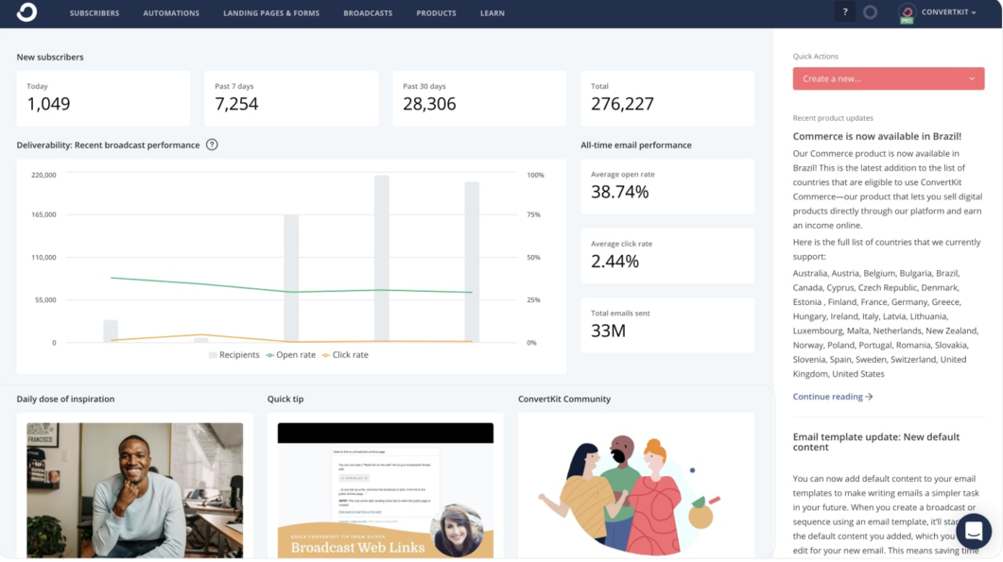The height and width of the screenshot is (562, 1003).
Task: Click the Continue reading arrow icon
Action: pos(869,397)
